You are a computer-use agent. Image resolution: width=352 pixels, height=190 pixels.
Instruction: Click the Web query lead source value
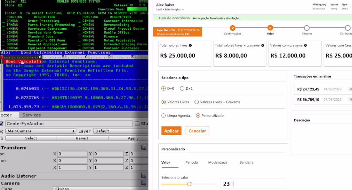point(319,4)
